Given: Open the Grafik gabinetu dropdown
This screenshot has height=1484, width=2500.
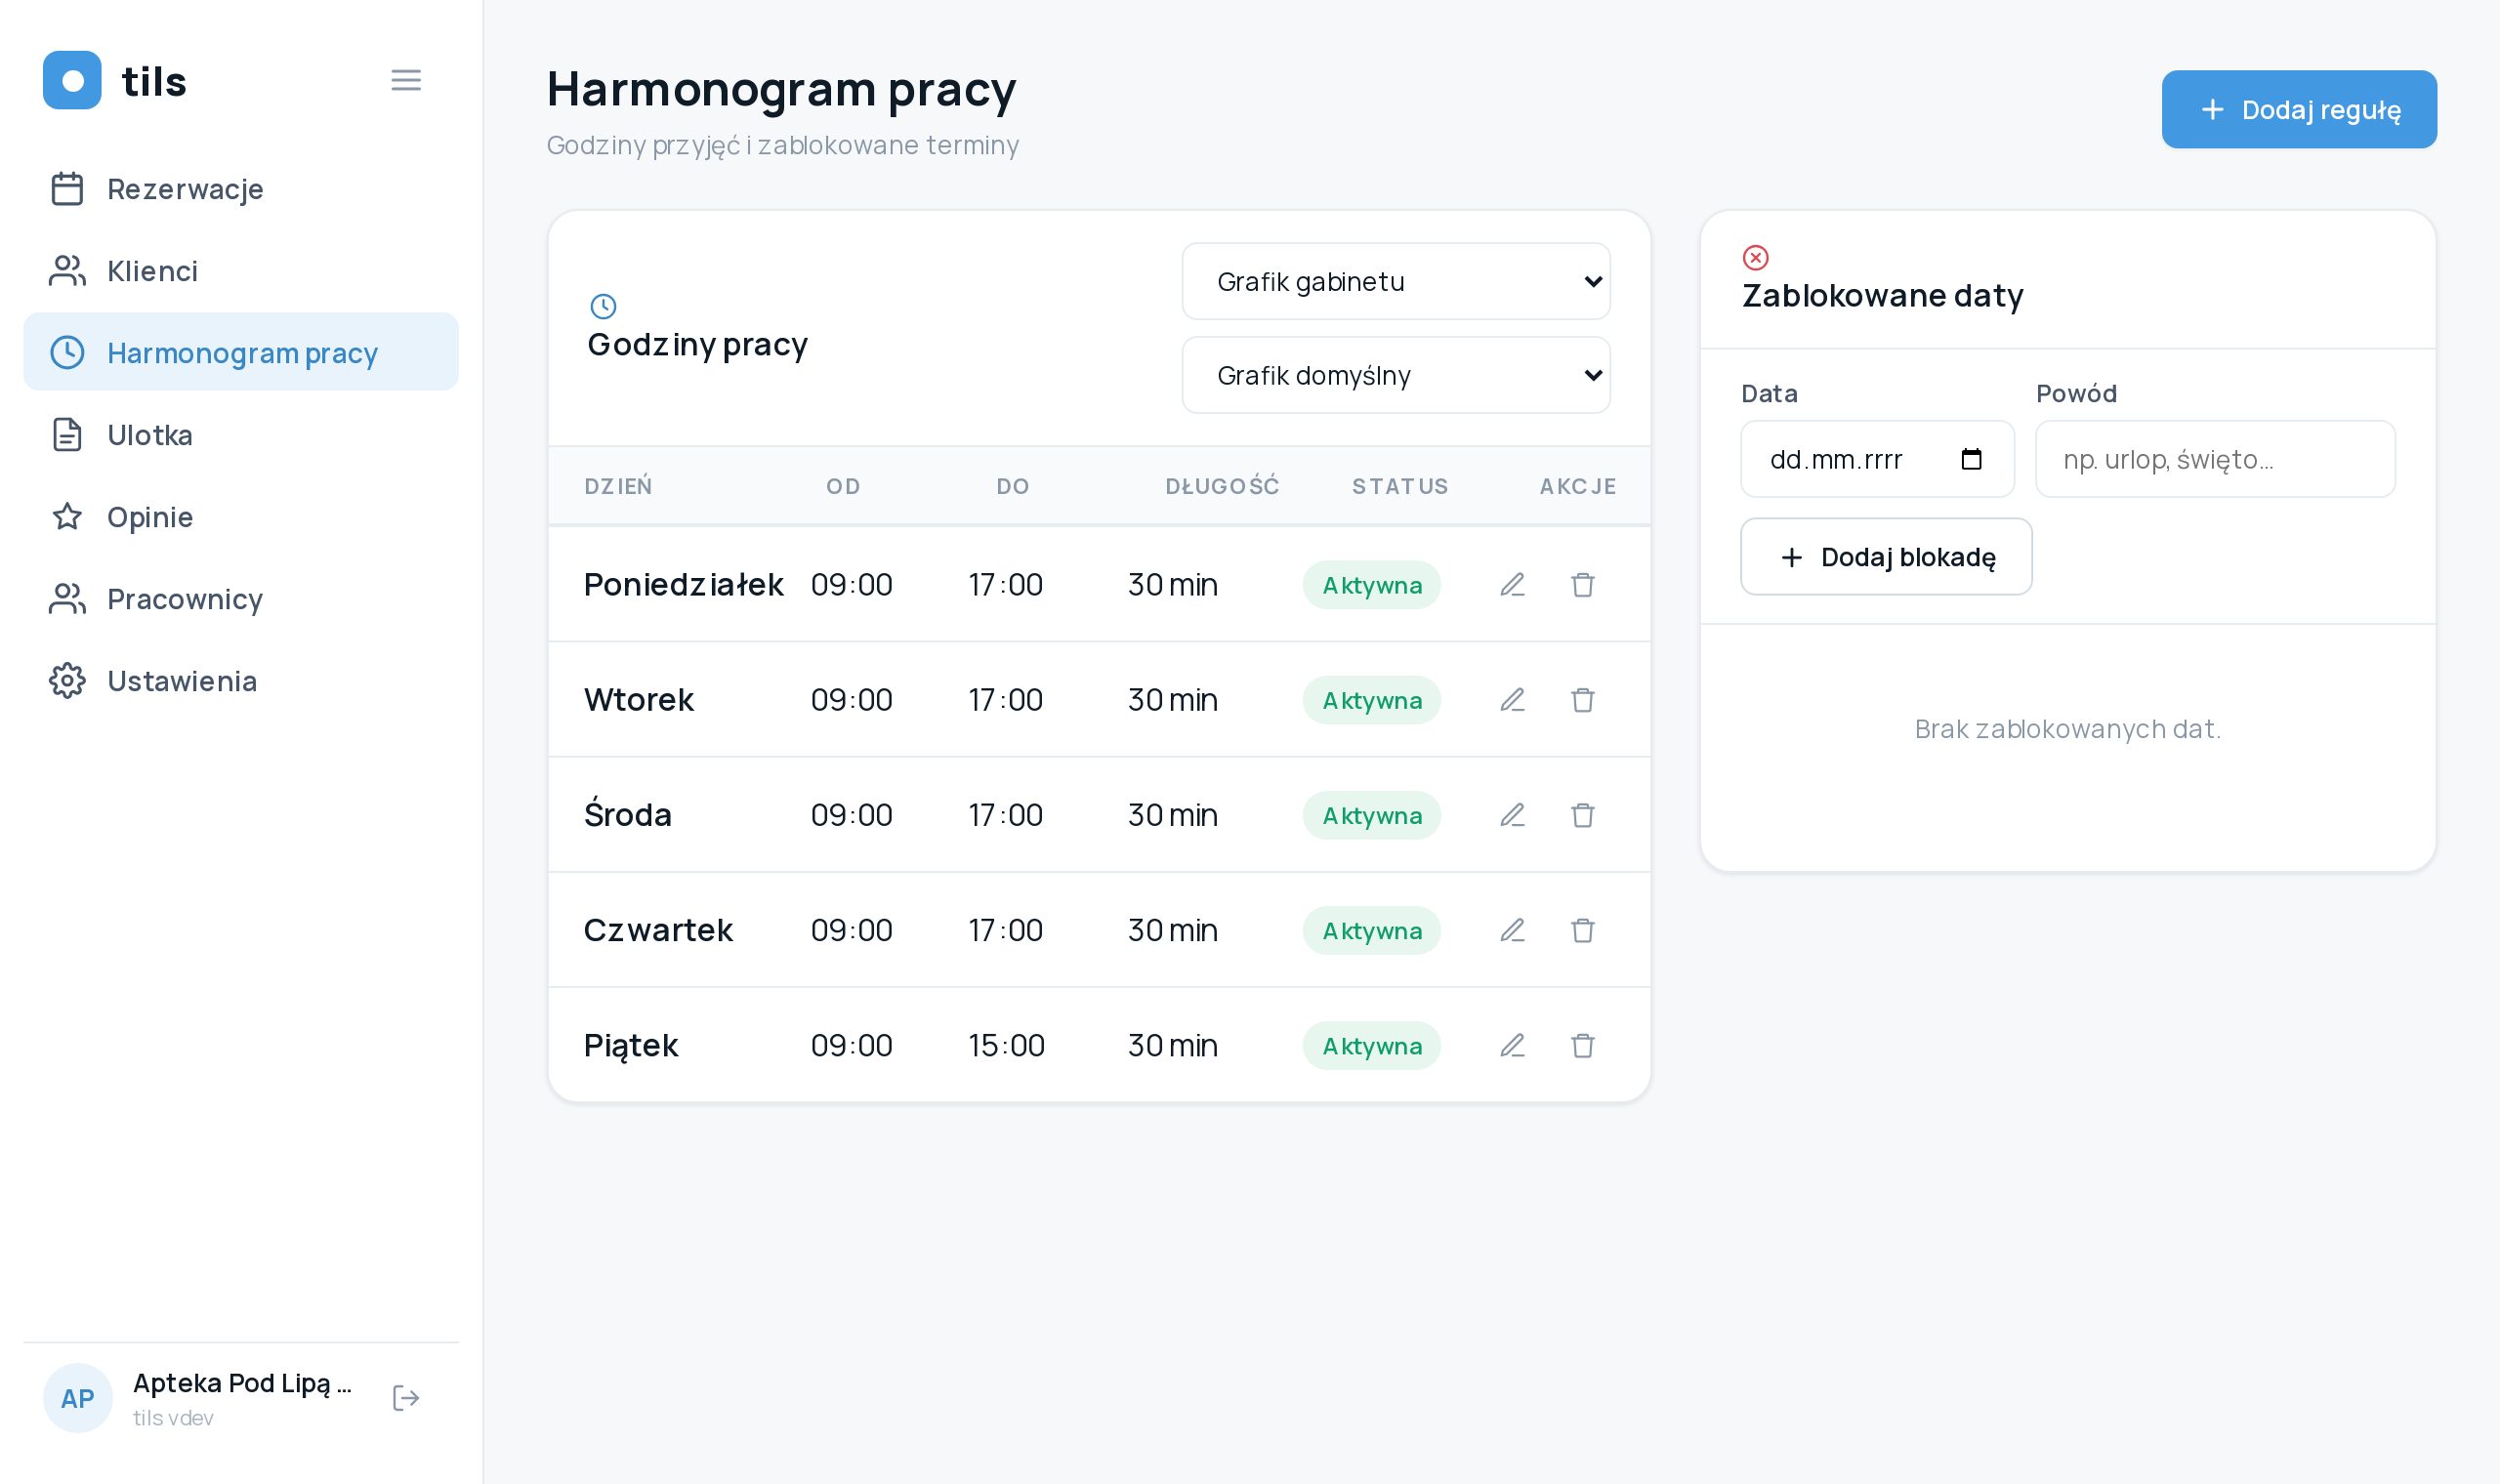Looking at the screenshot, I should tap(1396, 282).
